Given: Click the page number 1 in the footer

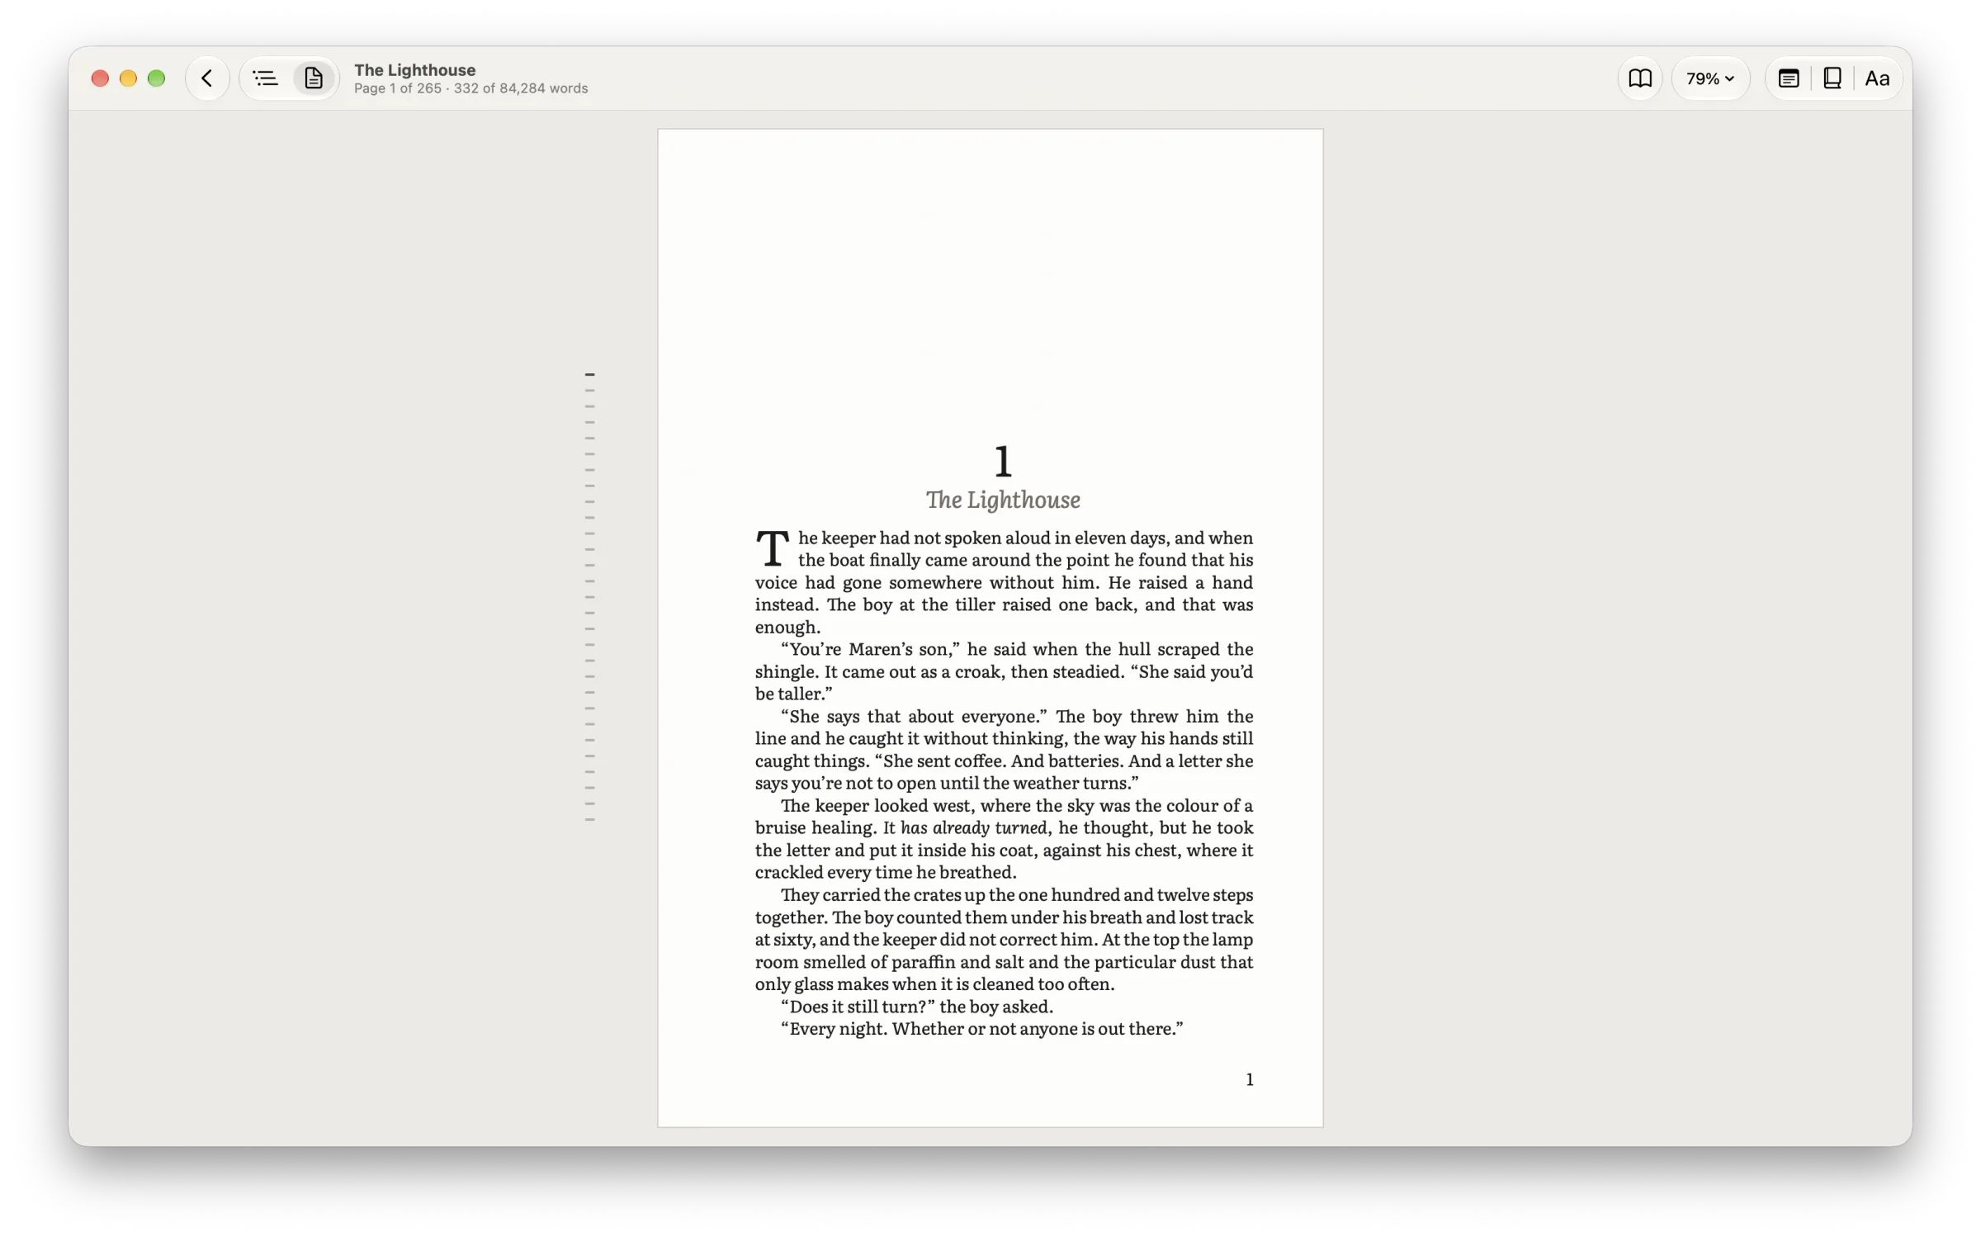Looking at the screenshot, I should tap(1249, 1079).
